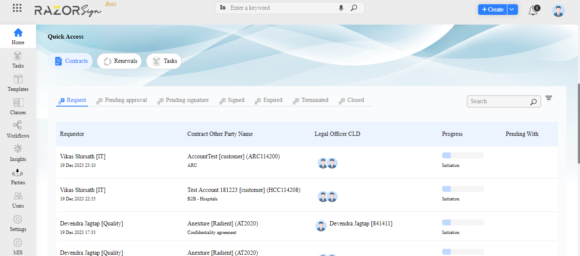This screenshot has width=580, height=256.
Task: Open the notification bell with the unread badge
Action: (x=533, y=10)
